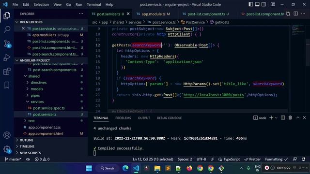This screenshot has height=174, width=310.
Task: Switch to the Output panel tab
Action: 144,118
